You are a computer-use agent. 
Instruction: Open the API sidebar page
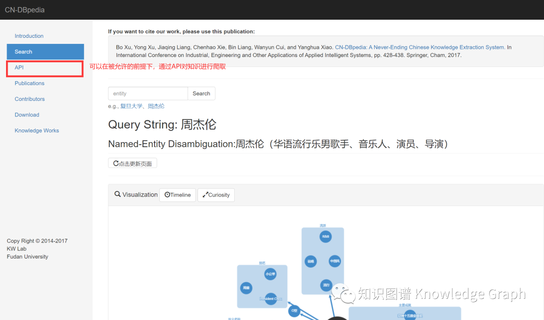(19, 68)
